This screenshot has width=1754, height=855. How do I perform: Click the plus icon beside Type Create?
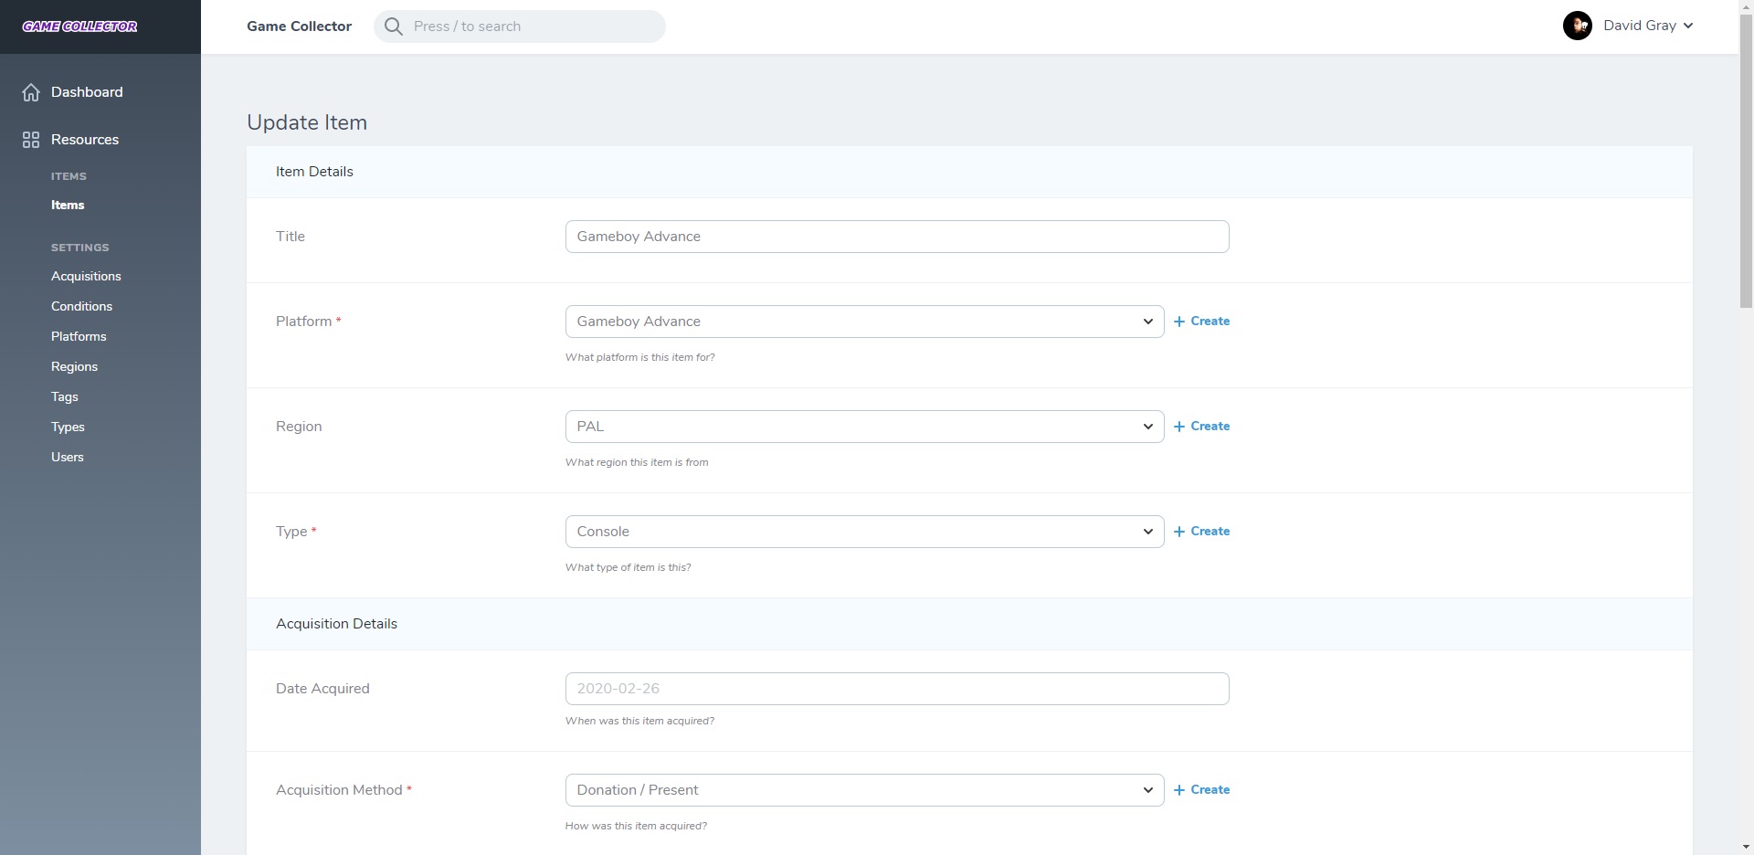pos(1179,532)
